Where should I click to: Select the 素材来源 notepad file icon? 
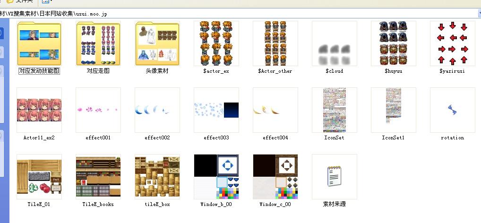coord(335,177)
